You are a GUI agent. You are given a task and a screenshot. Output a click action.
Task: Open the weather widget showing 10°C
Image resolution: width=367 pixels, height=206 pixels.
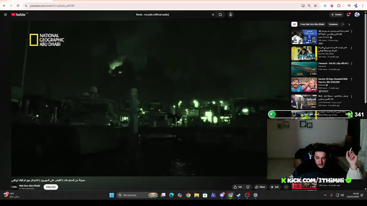pos(11,195)
